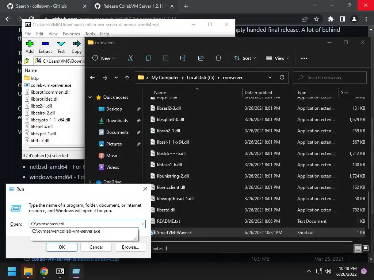Share this page via Chrome share icon

point(305,19)
